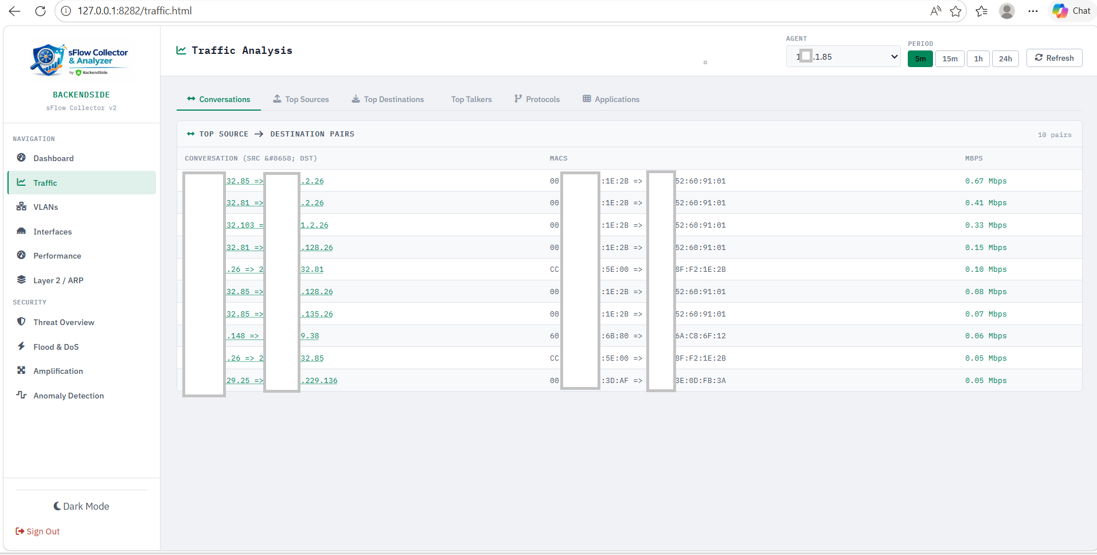Open the Dashboard from the sidebar
Screen dimensions: 1097x555
(53, 158)
